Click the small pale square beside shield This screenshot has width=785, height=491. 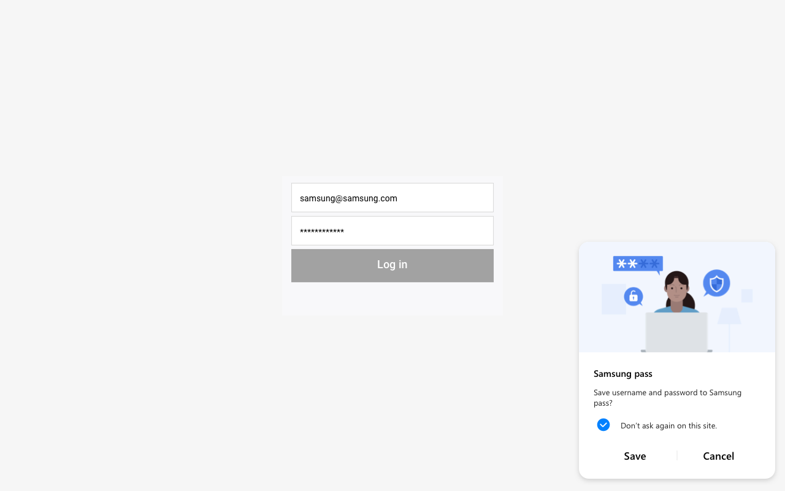tap(747, 296)
